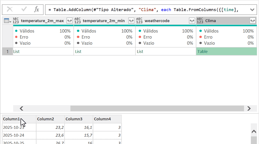Change data type icon of Clima column
Viewport: 259px width, 144px height.
tap(200, 21)
